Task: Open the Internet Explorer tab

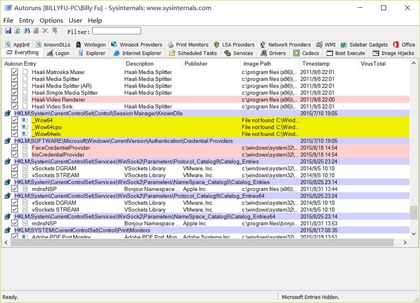Action: click(x=137, y=53)
